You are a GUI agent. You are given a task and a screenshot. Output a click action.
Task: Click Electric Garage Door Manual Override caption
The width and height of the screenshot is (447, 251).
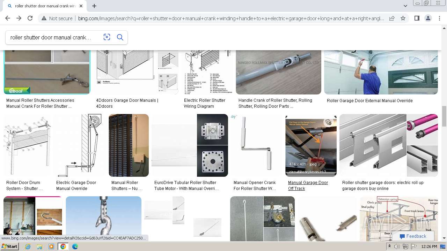(x=76, y=185)
